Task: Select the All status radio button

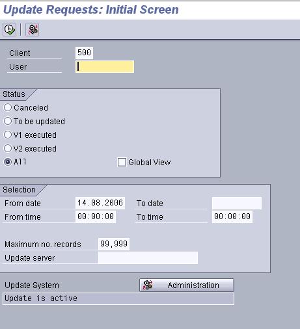Action: tap(8, 162)
